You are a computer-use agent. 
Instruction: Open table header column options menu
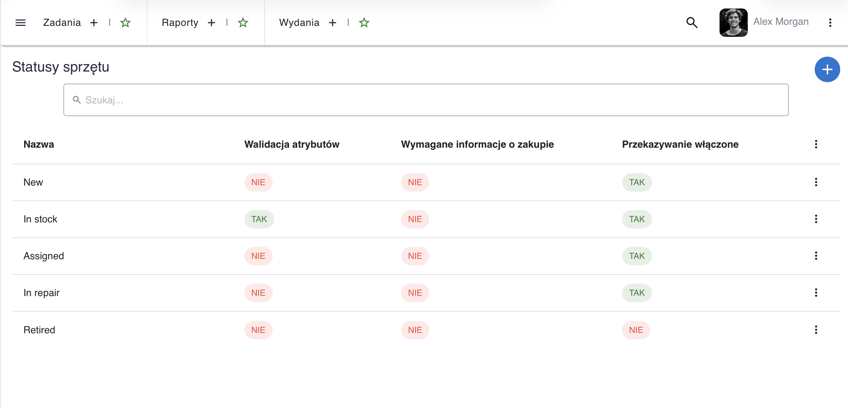tap(816, 144)
